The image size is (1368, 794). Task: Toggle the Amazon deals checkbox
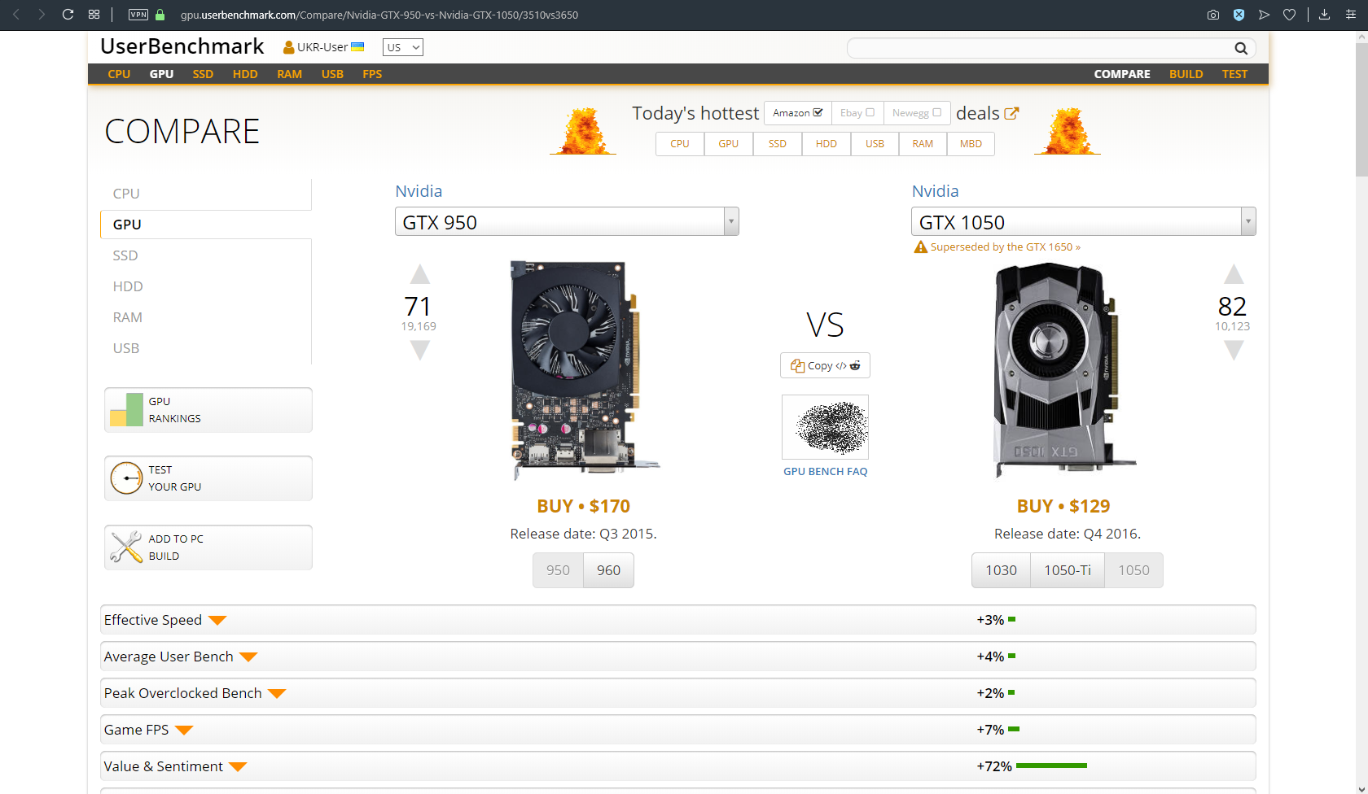[x=818, y=112]
